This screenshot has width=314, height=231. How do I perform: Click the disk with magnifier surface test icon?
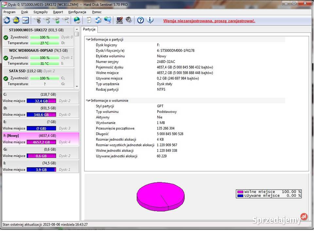[65, 20]
